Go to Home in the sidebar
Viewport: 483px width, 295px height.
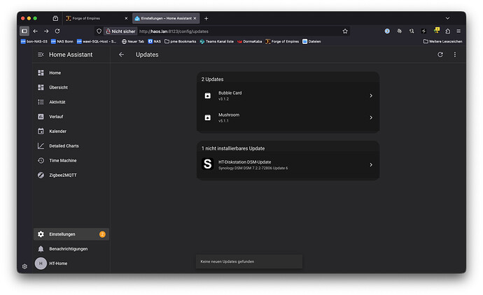(x=55, y=73)
